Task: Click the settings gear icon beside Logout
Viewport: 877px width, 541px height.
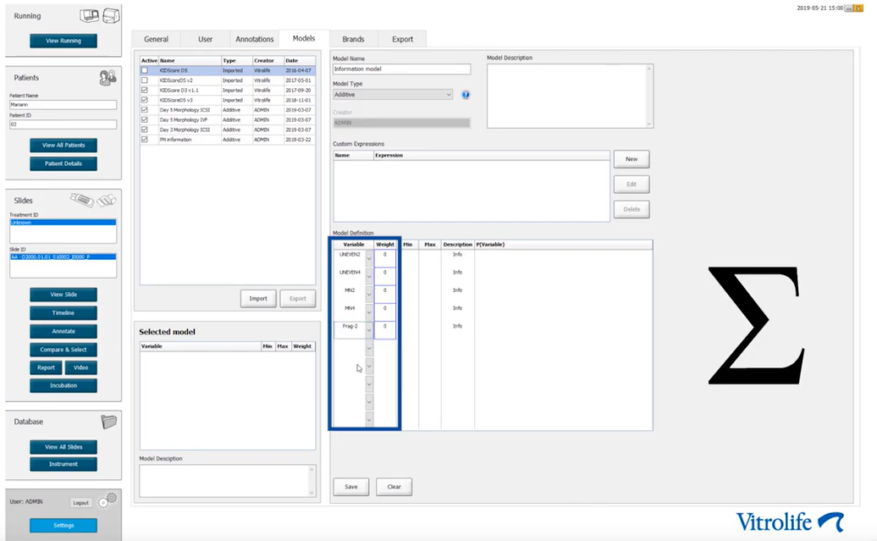Action: 107,501
